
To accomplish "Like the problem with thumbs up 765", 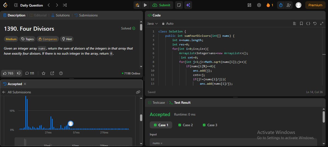I will point(8,73).
